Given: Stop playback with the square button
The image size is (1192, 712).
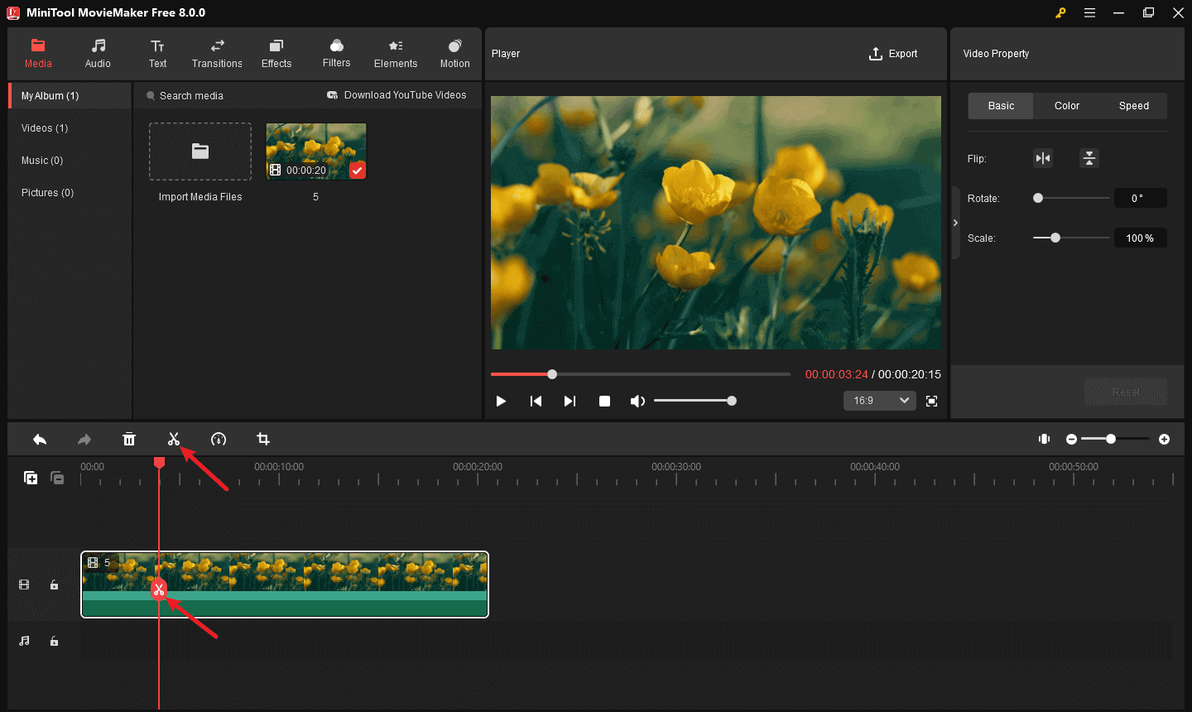Looking at the screenshot, I should [605, 402].
